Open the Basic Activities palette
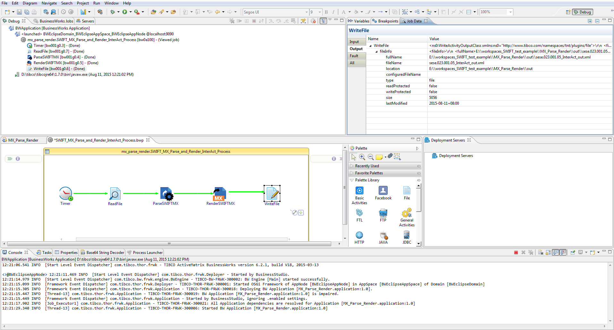 (359, 195)
